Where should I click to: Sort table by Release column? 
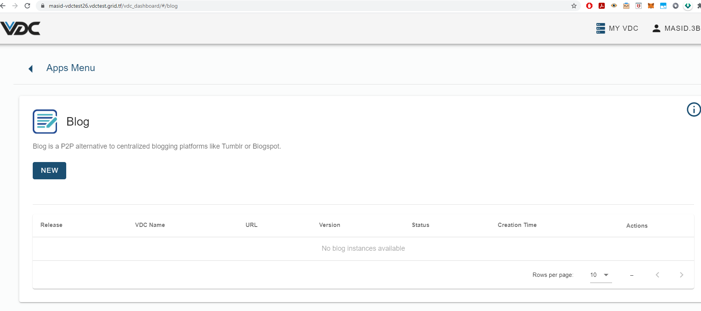51,225
